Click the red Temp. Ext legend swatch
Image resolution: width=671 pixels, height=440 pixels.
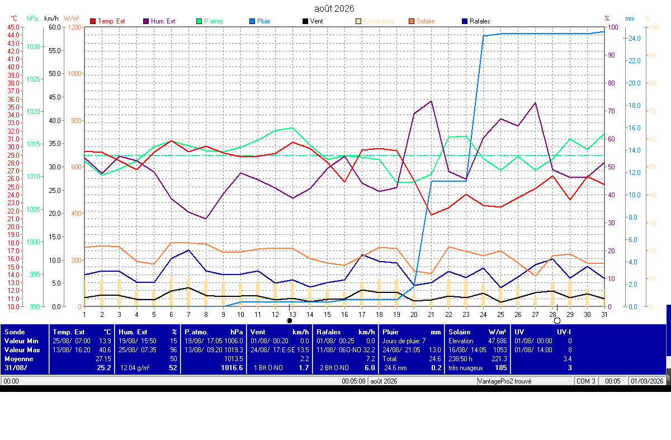coord(92,21)
